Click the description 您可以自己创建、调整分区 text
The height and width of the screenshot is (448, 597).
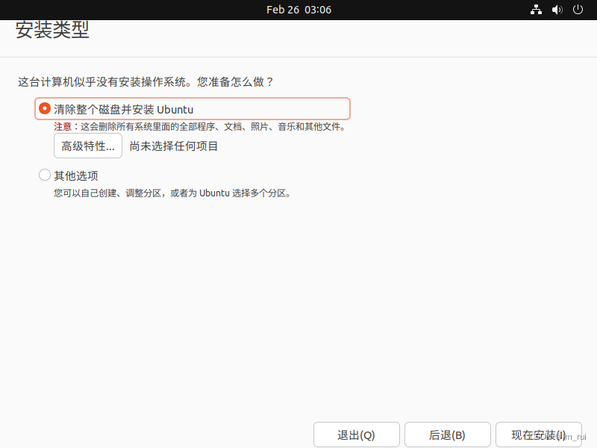[x=172, y=193]
